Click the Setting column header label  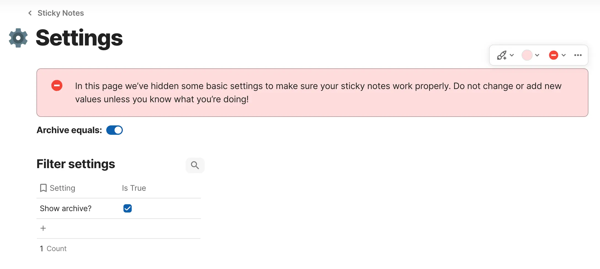point(62,188)
